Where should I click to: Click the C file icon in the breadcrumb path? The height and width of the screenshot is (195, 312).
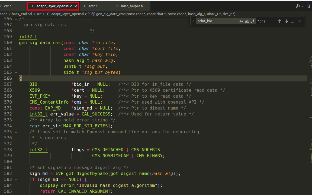point(48,14)
